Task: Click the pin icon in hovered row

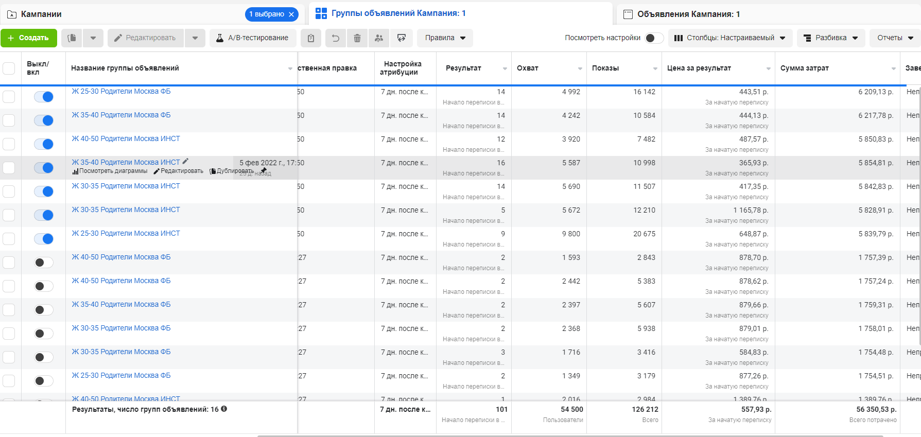Action: pyautogui.click(x=264, y=170)
